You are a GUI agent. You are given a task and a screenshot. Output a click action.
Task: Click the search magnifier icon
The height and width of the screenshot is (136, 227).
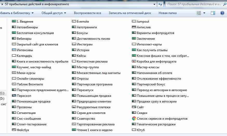point(225,4)
